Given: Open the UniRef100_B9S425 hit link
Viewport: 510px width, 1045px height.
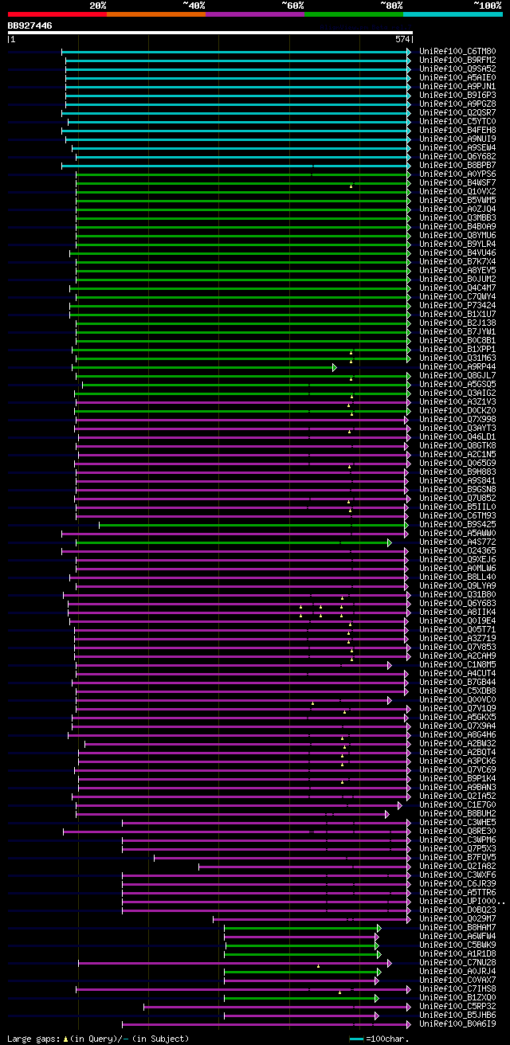Looking at the screenshot, I should 457,525.
